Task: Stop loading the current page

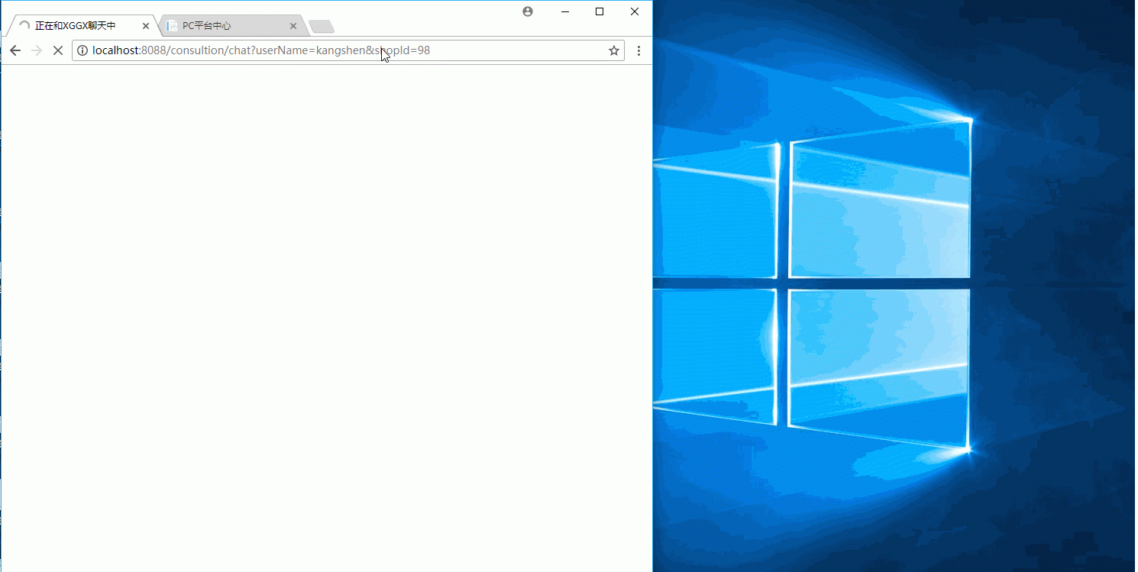Action: click(x=57, y=50)
